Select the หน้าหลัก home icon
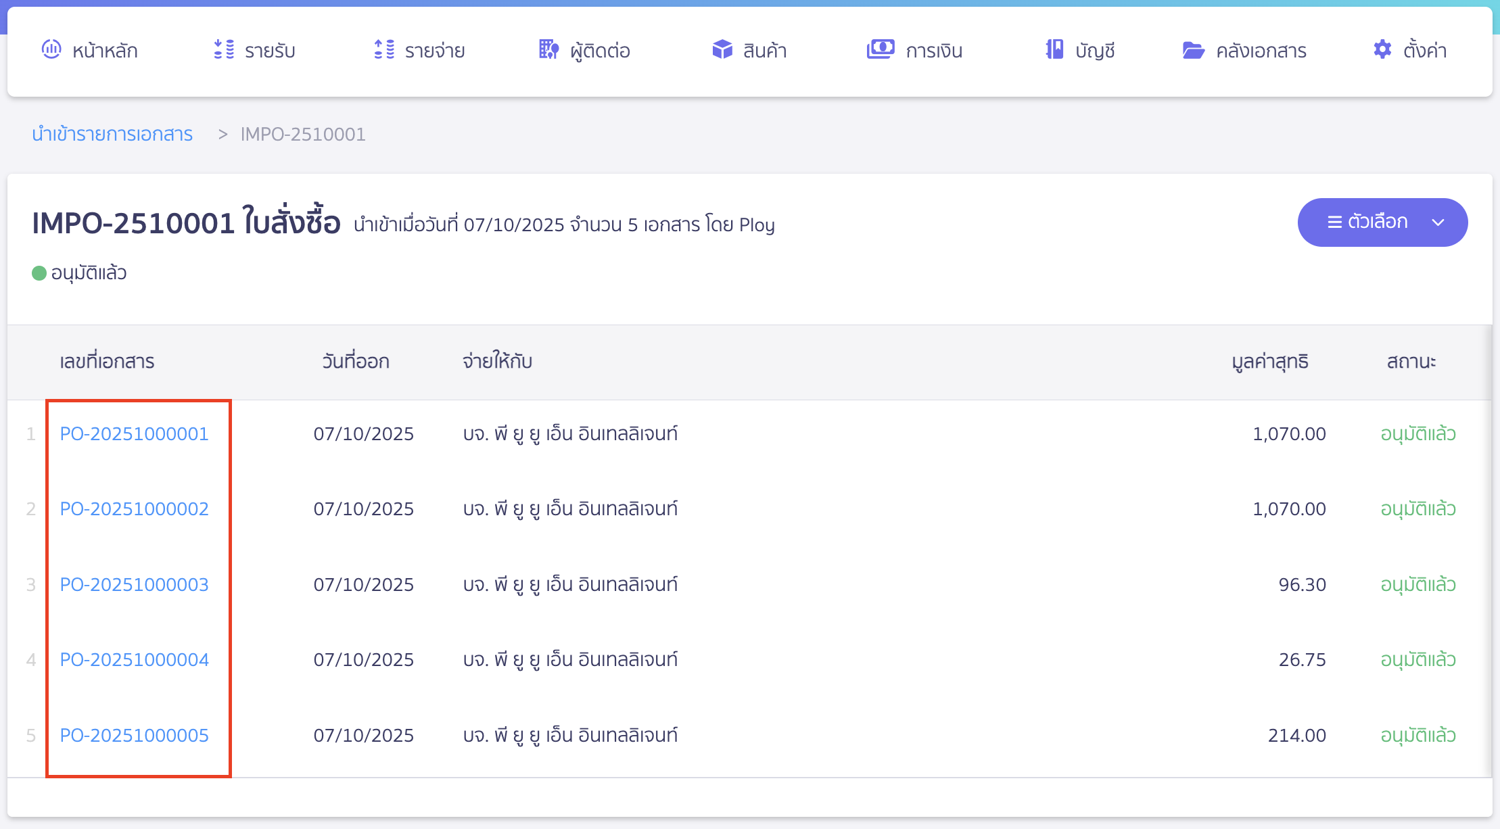Image resolution: width=1500 pixels, height=829 pixels. (x=52, y=49)
